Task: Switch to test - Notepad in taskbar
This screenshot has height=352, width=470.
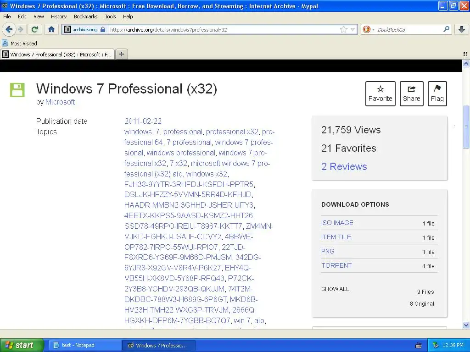Action: pyautogui.click(x=84, y=346)
